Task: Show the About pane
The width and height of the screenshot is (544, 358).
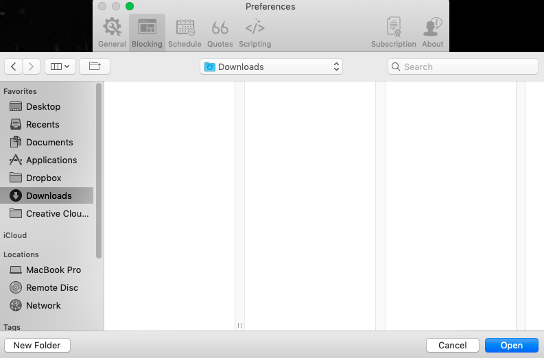Action: 433,33
